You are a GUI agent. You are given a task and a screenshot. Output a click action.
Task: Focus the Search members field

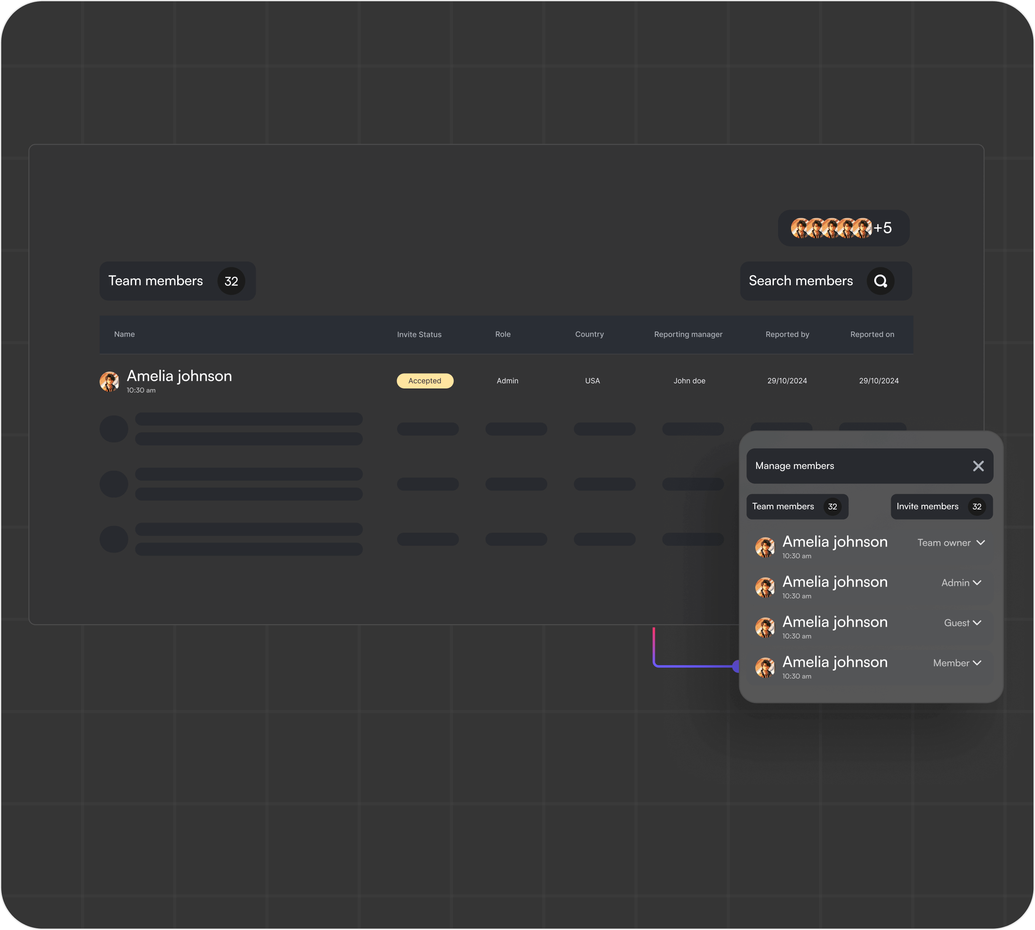point(800,281)
